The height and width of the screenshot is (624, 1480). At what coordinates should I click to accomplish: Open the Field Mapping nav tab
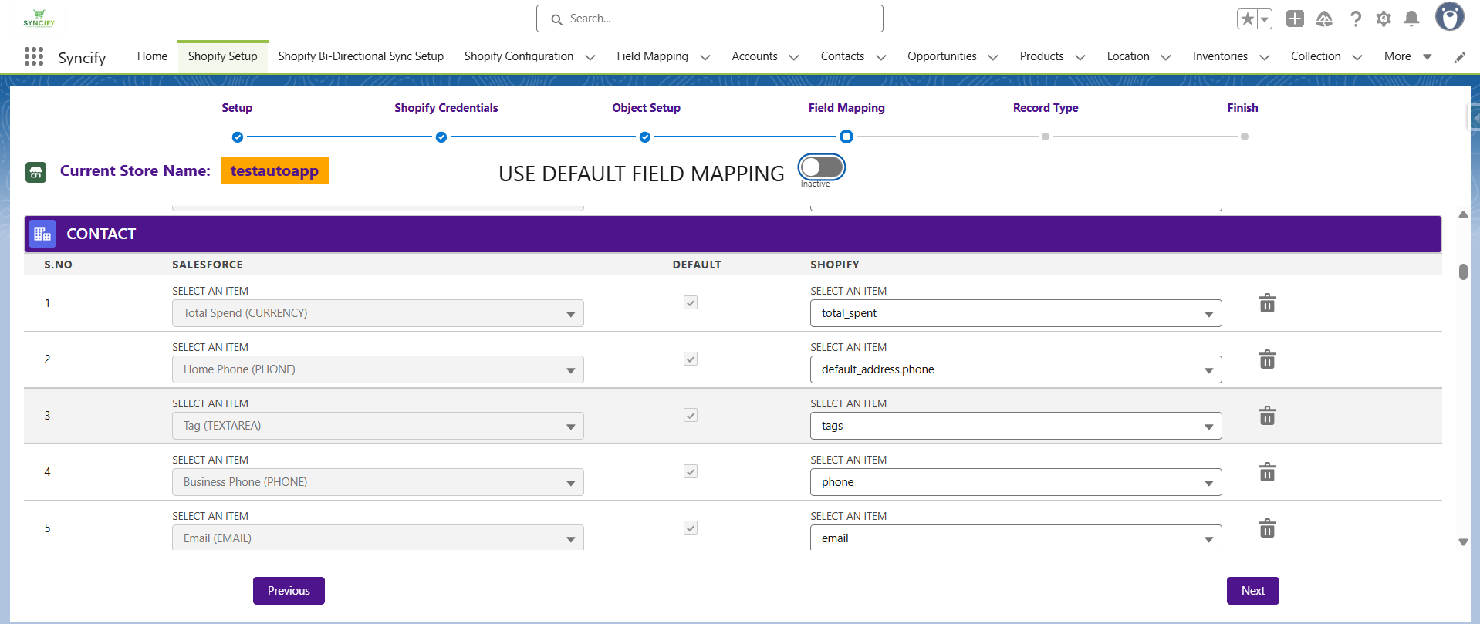pos(652,56)
